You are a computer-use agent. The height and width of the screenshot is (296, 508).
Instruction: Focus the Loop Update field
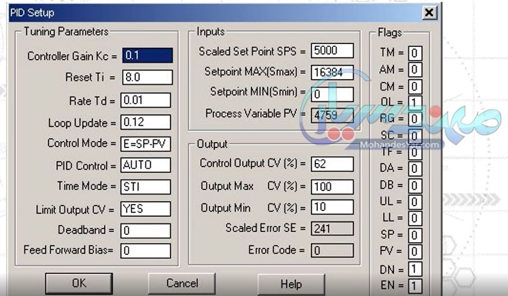click(146, 122)
